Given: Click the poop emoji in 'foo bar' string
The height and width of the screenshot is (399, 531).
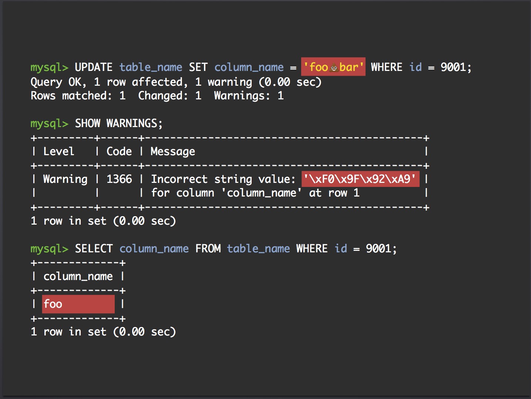Looking at the screenshot, I should pyautogui.click(x=334, y=68).
